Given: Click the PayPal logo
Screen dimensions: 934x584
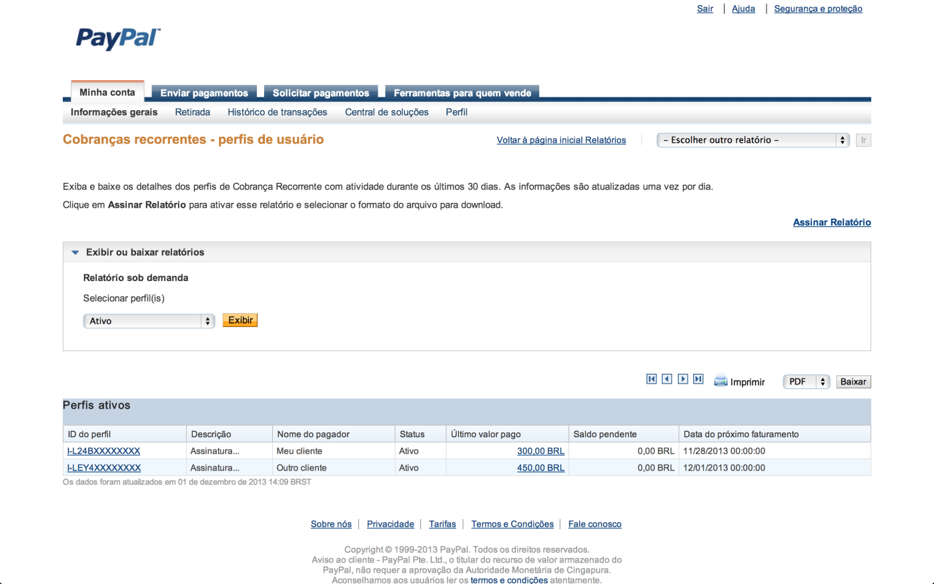Looking at the screenshot, I should coord(118,38).
